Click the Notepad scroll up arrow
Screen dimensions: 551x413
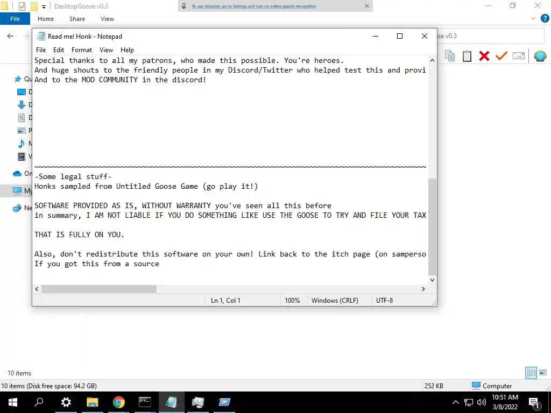tap(432, 60)
